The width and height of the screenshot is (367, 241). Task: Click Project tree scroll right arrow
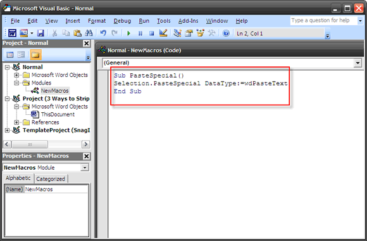point(85,144)
